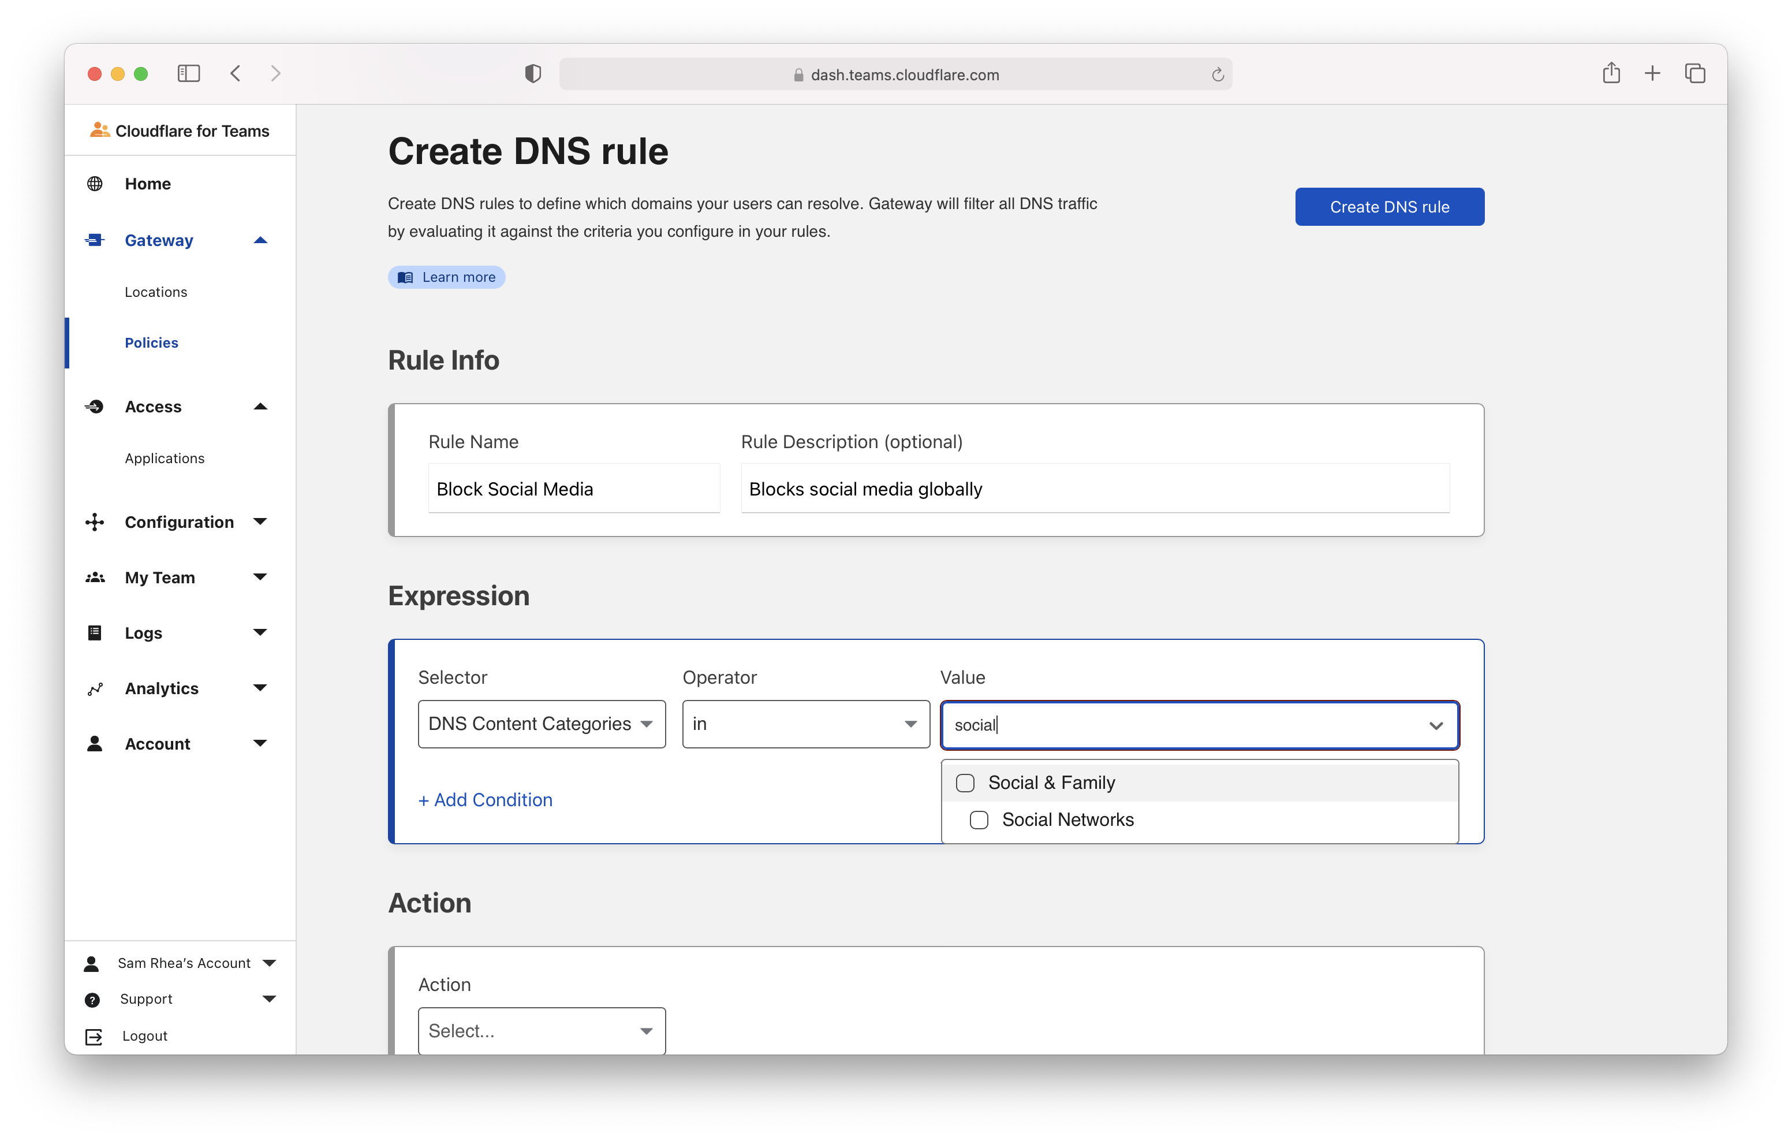This screenshot has width=1792, height=1140.
Task: Check the Social Networks checkbox
Action: click(x=979, y=820)
